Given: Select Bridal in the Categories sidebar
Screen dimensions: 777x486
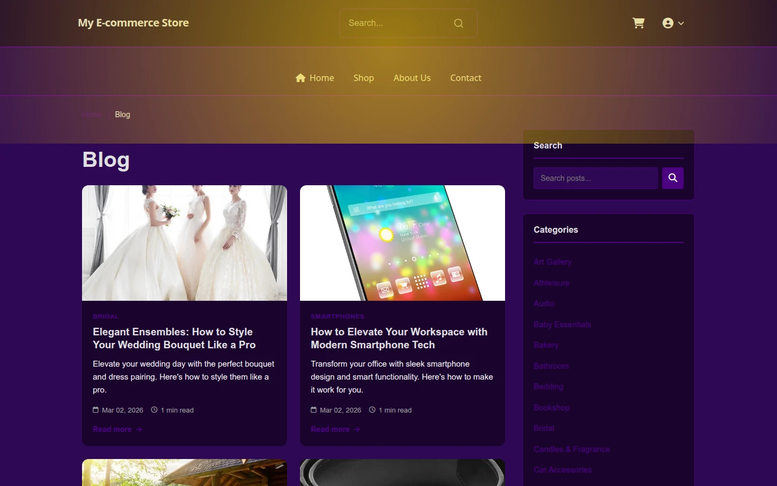Looking at the screenshot, I should click(x=544, y=428).
